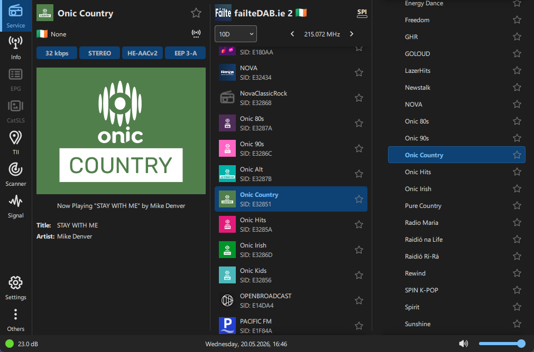The image size is (534, 352).
Task: Click the SPI icon
Action: tap(362, 13)
